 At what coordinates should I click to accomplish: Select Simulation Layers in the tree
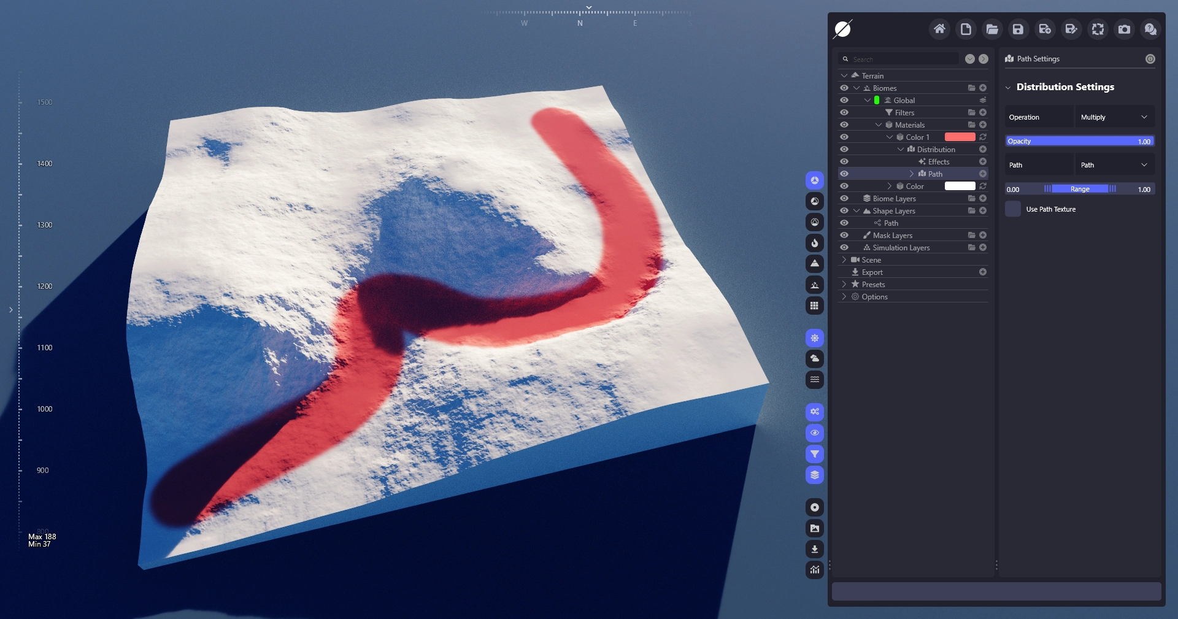point(901,247)
